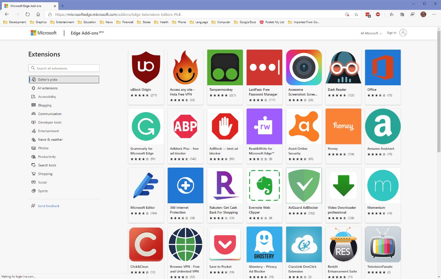The width and height of the screenshot is (441, 279).
Task: Click the Sign in link
Action: coord(391,33)
